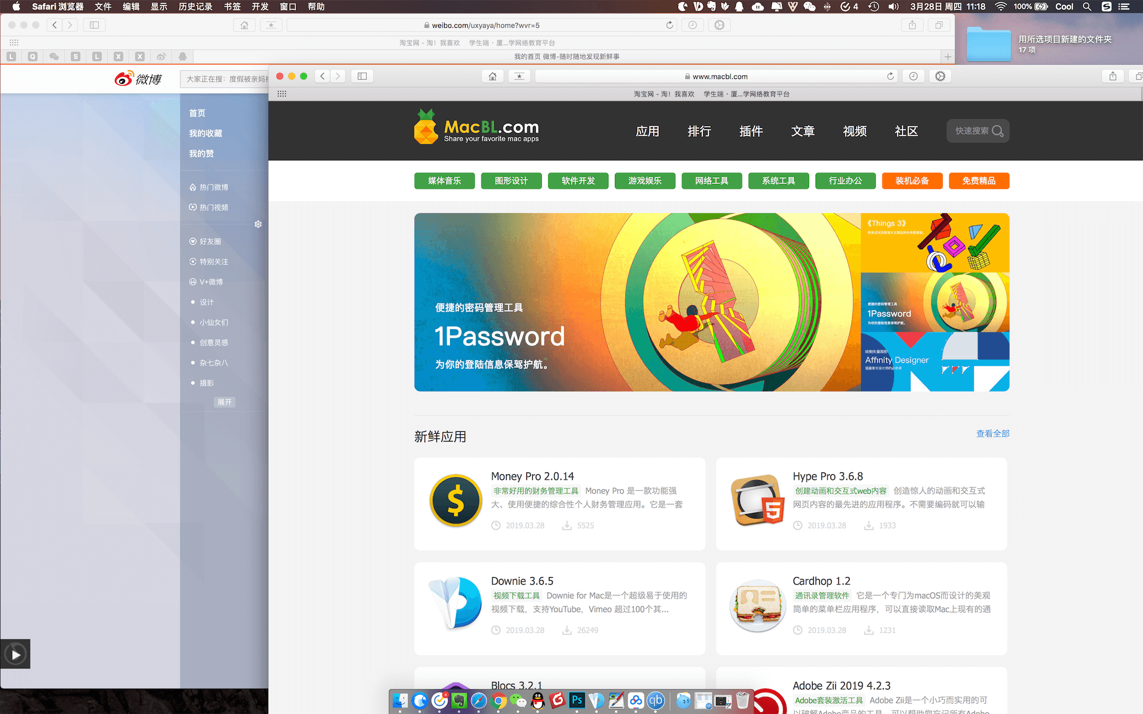The width and height of the screenshot is (1143, 714).
Task: Open 我的收藏 in Weibo sidebar
Action: (x=205, y=133)
